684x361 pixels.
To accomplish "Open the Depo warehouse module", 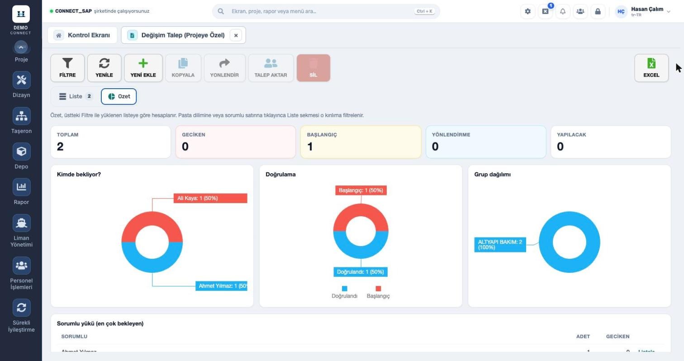I will 21,156.
